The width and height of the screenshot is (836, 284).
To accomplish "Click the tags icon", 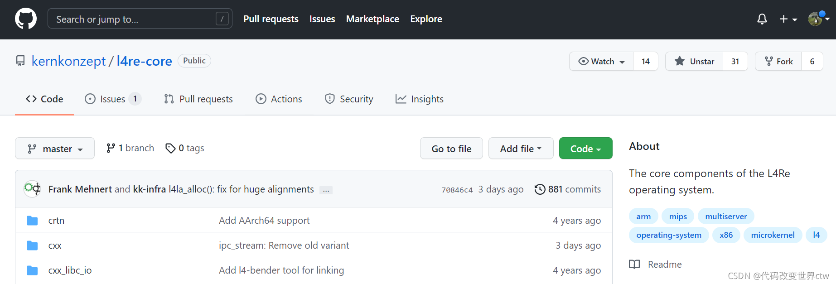I will pyautogui.click(x=170, y=149).
